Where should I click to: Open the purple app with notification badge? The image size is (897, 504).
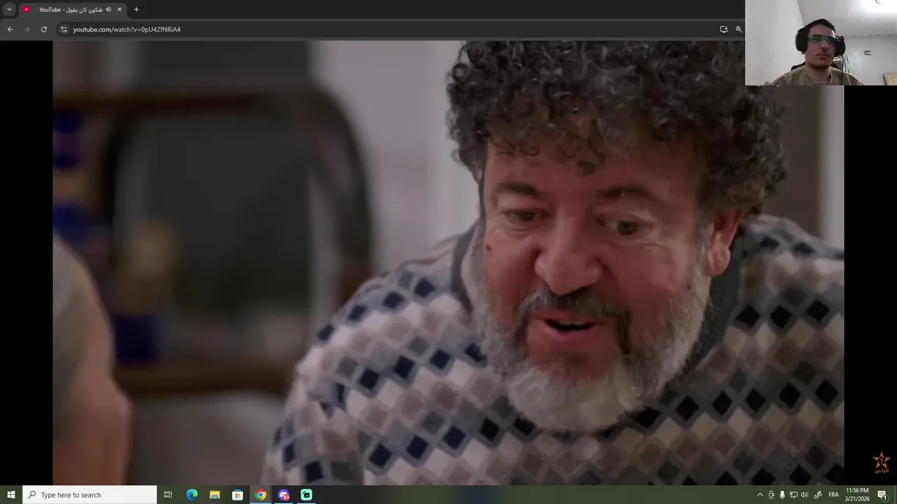click(284, 495)
